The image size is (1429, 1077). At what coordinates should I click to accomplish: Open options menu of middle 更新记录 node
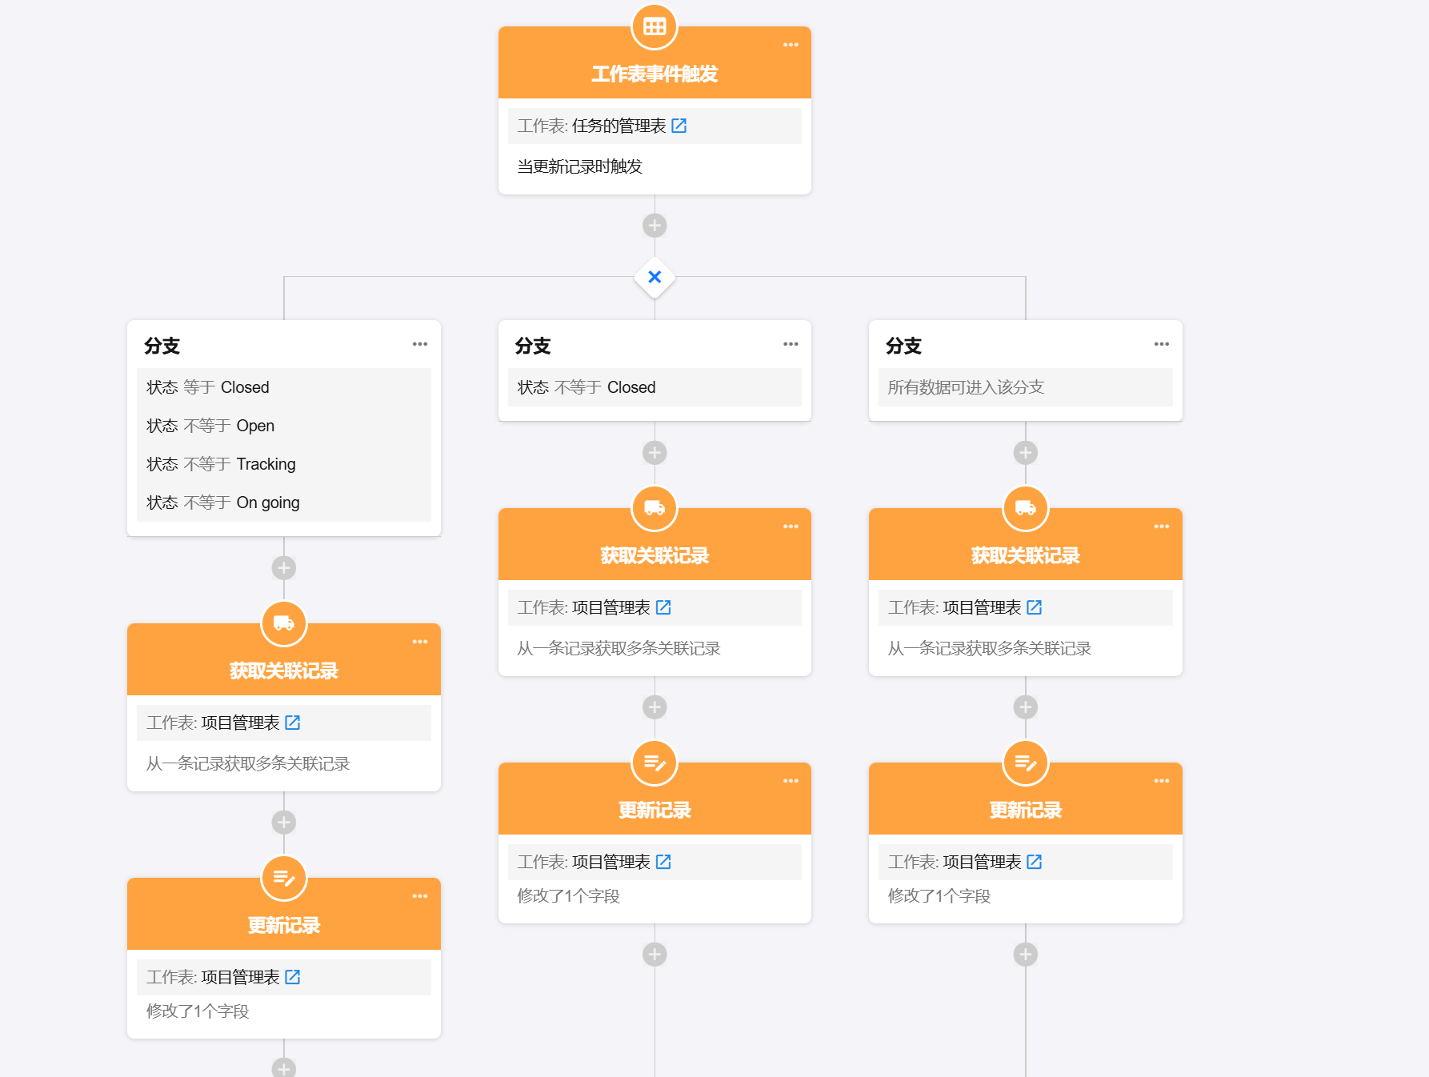(791, 781)
